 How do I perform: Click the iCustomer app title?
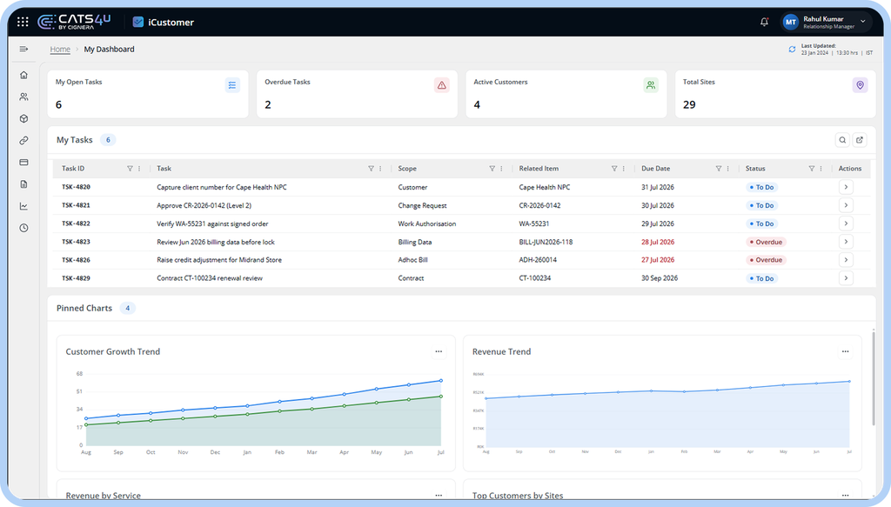click(171, 22)
